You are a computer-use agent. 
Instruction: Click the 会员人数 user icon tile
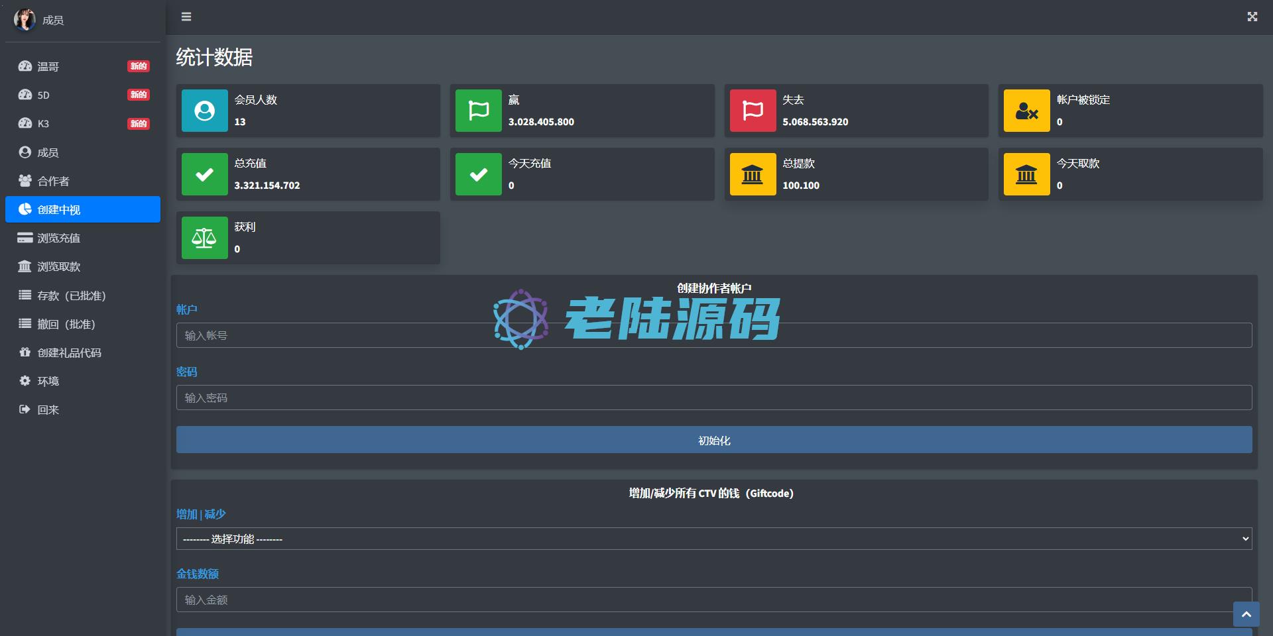[204, 111]
